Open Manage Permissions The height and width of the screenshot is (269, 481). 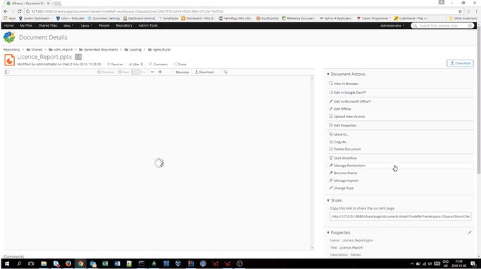click(347, 166)
